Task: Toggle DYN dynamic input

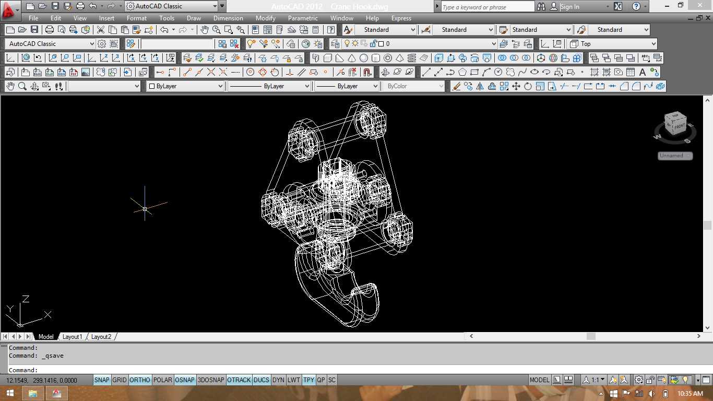Action: pyautogui.click(x=278, y=380)
